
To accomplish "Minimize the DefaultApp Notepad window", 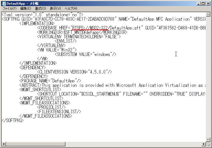I will (x=198, y=4).
